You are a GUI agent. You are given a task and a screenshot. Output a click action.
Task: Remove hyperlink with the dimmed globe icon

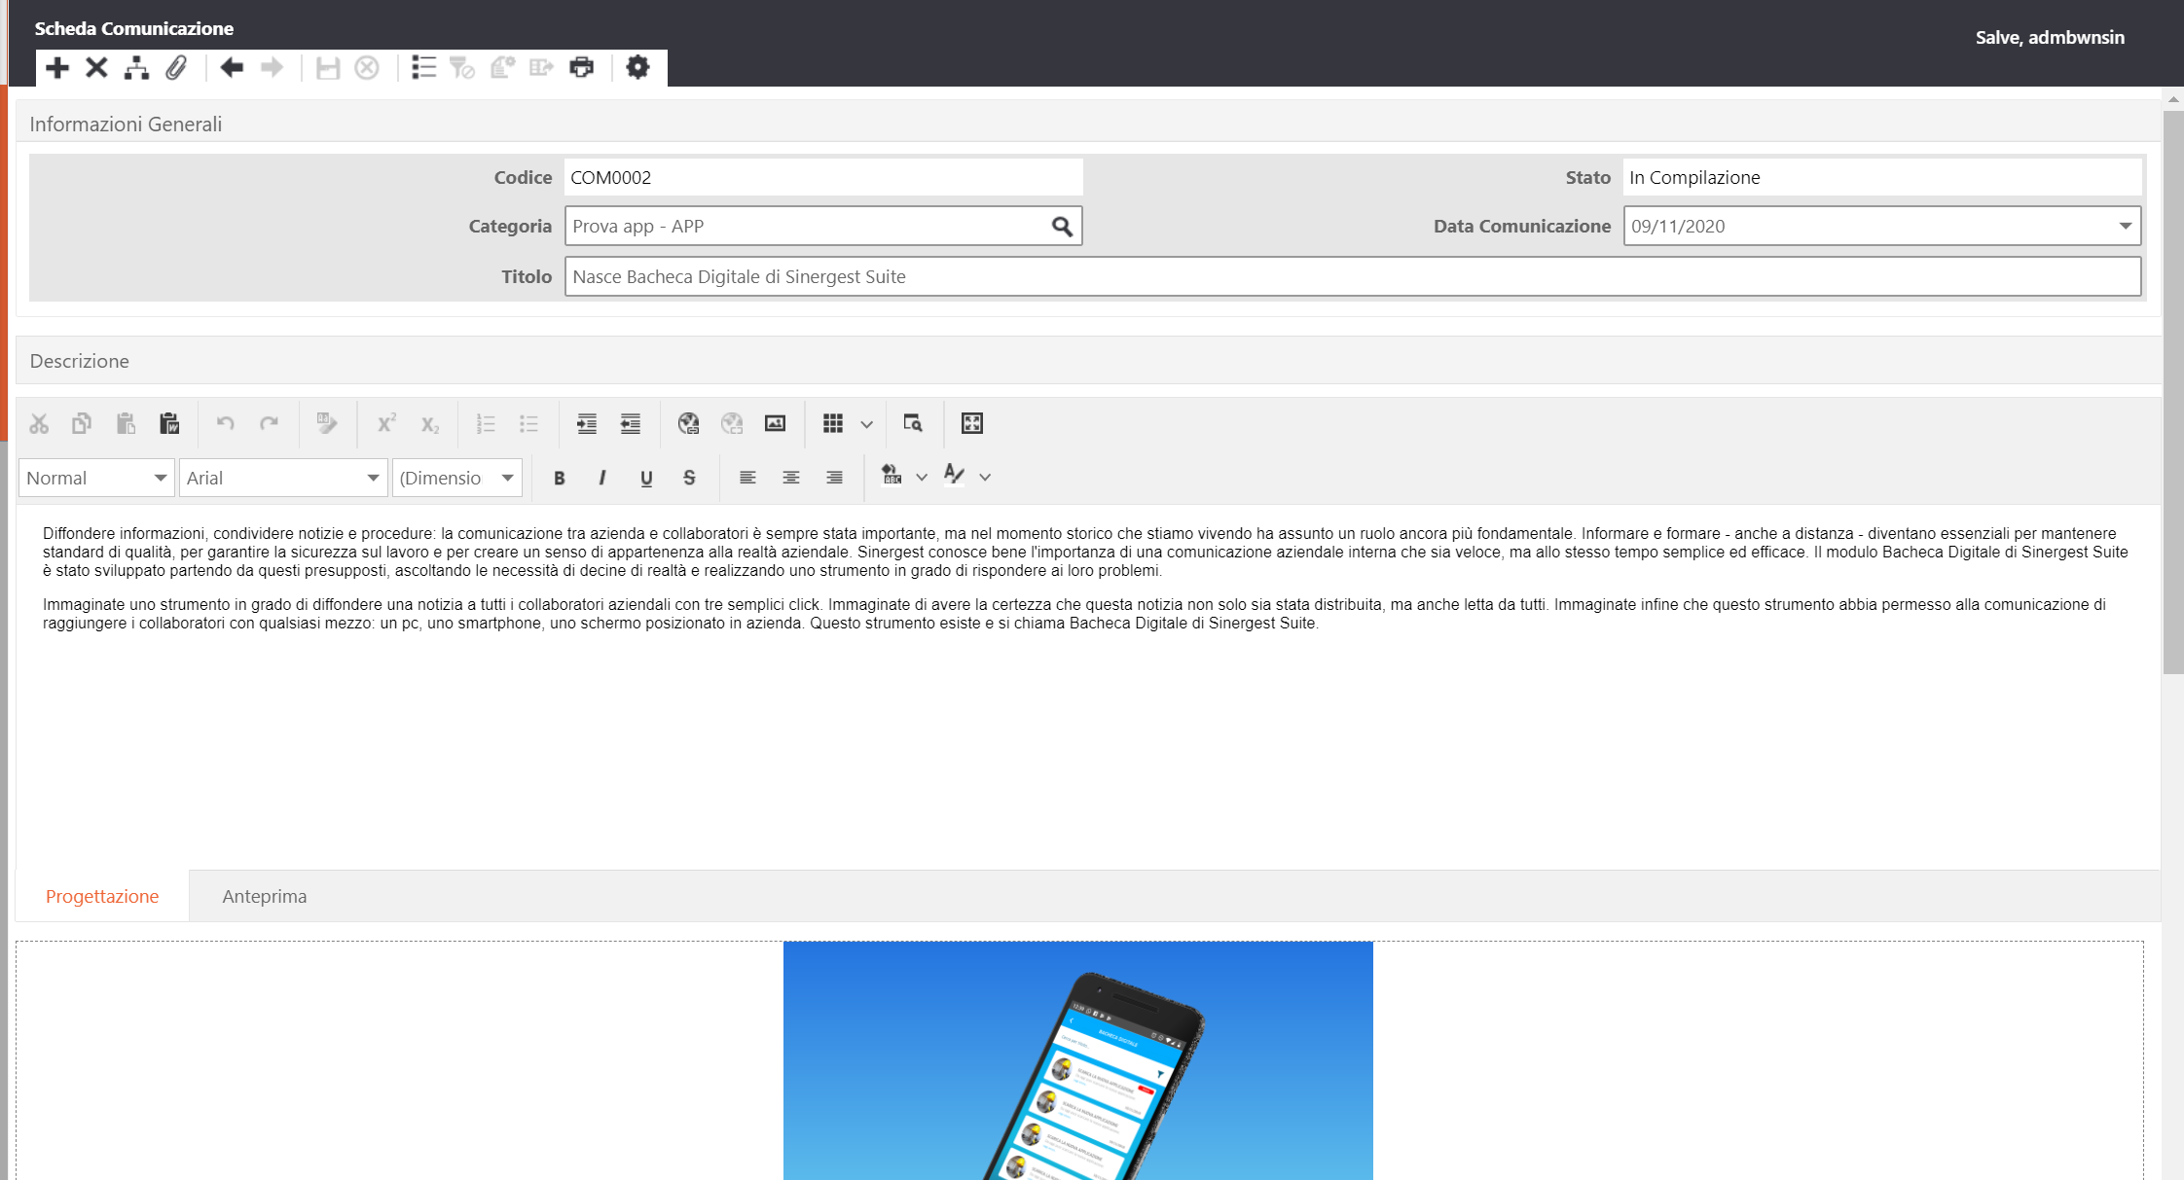[x=732, y=423]
